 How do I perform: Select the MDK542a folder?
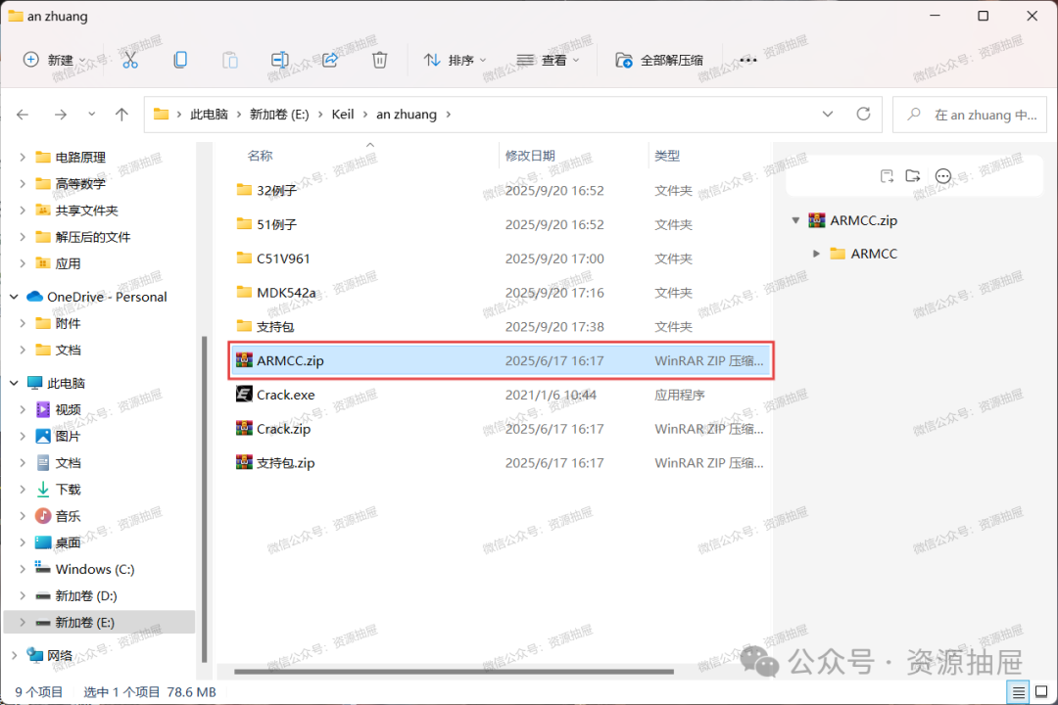pyautogui.click(x=501, y=293)
